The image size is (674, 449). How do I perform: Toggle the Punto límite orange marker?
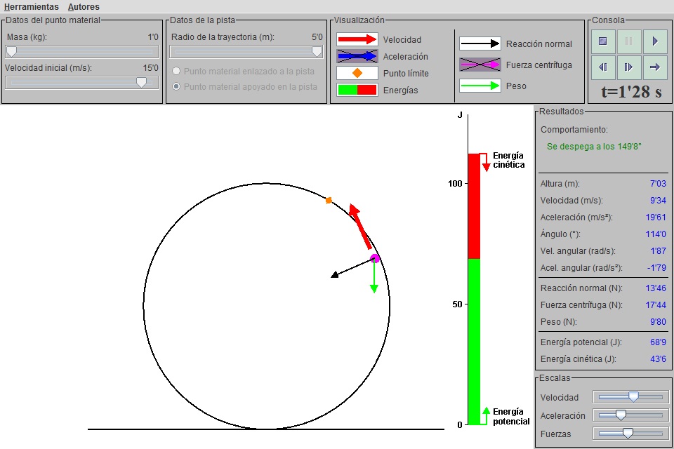(x=357, y=73)
